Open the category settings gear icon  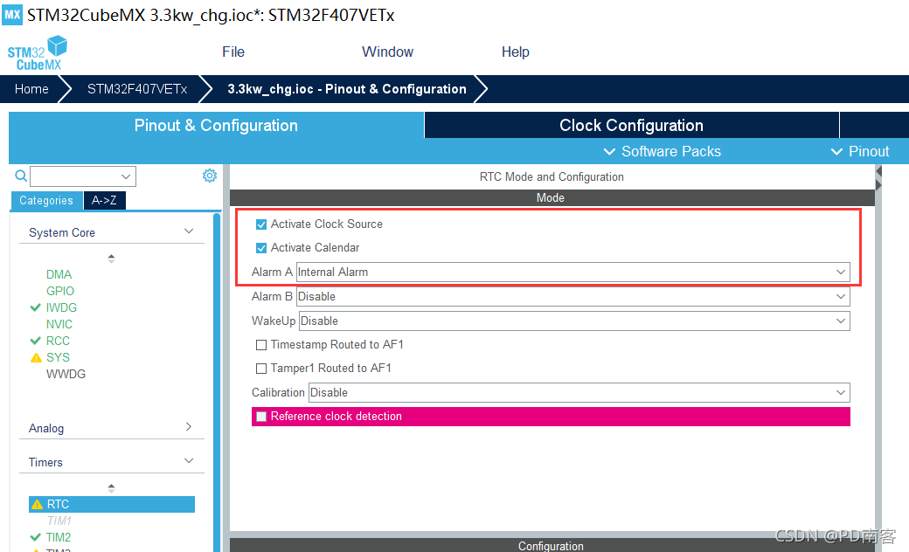click(x=209, y=176)
